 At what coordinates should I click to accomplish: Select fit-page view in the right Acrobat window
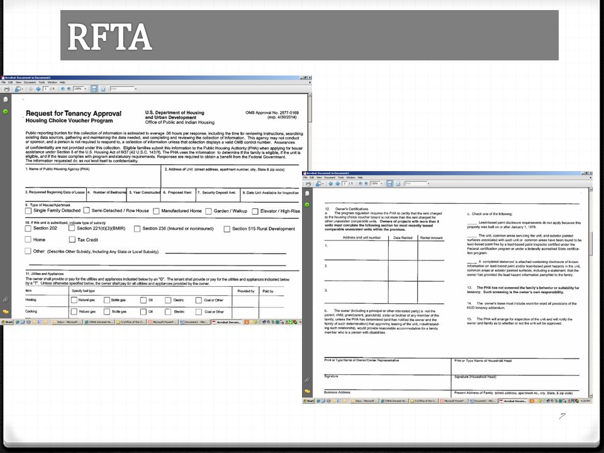[x=398, y=184]
